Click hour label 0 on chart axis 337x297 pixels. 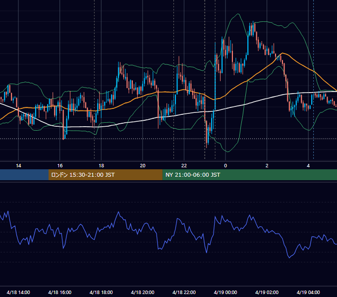pos(225,166)
